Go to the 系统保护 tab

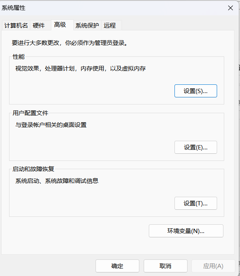coord(87,26)
